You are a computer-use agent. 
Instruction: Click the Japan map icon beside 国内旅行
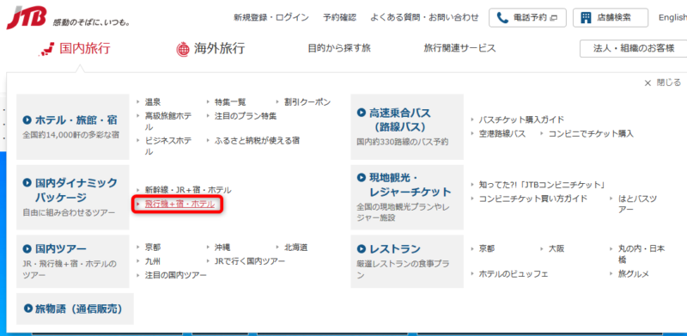click(x=46, y=49)
